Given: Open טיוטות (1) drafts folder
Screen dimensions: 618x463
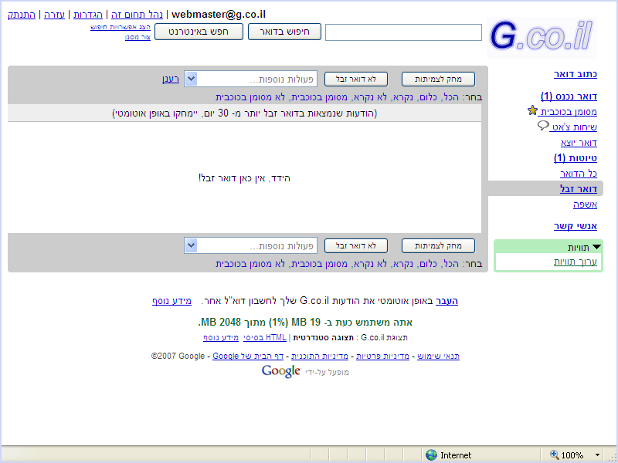Looking at the screenshot, I should point(576,158).
